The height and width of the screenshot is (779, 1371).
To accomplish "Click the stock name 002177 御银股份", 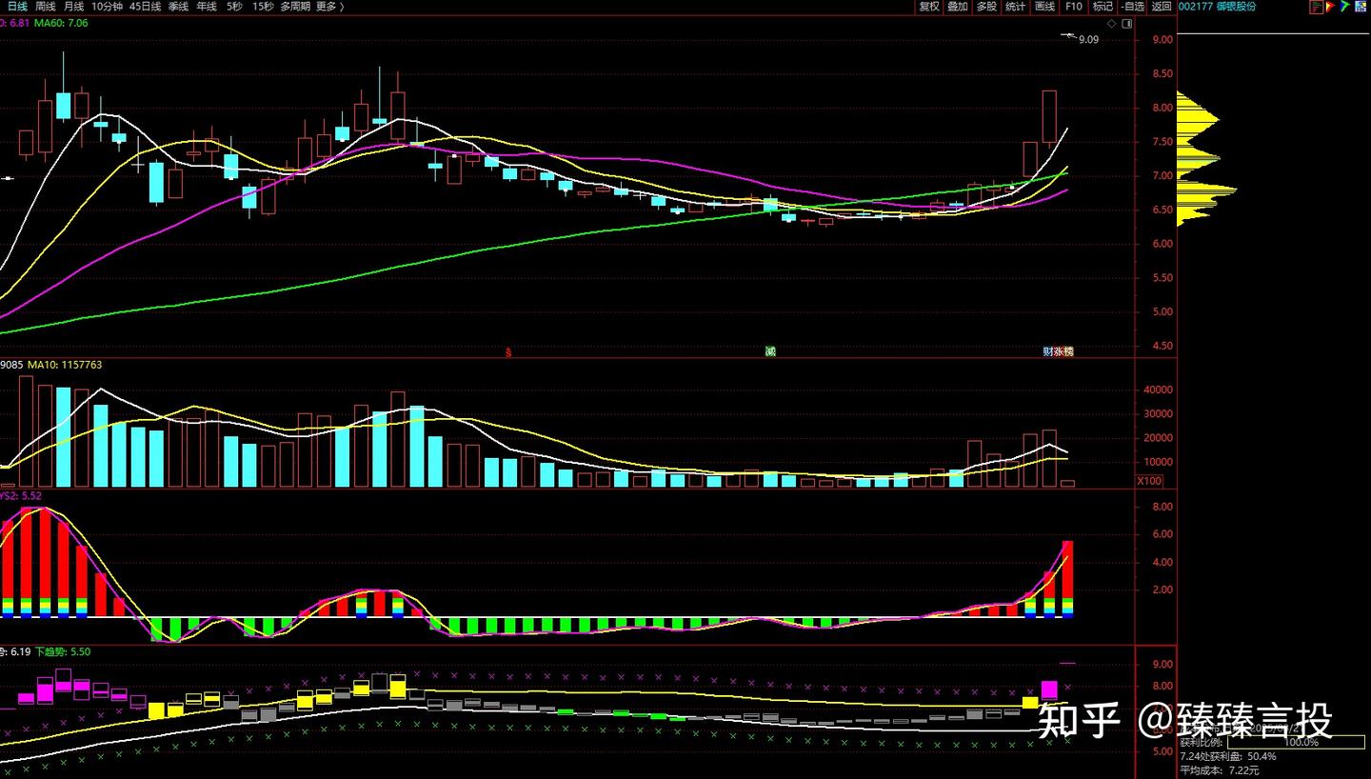I will coord(1217,7).
